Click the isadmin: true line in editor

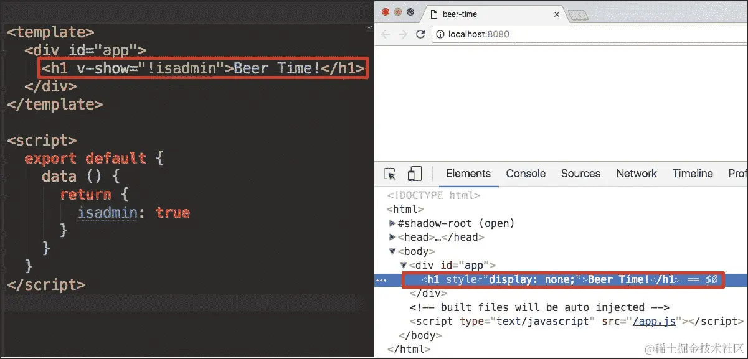point(133,213)
